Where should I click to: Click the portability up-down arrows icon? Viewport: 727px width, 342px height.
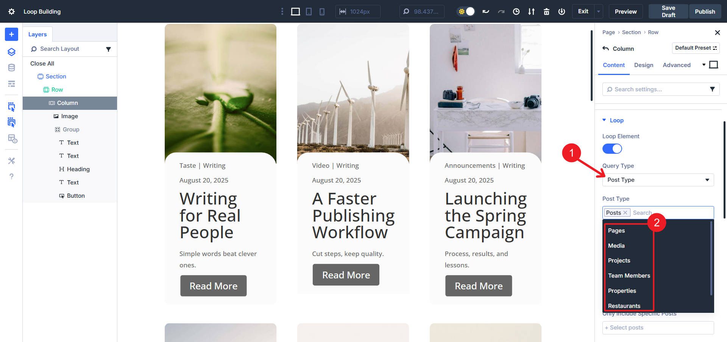pyautogui.click(x=531, y=12)
